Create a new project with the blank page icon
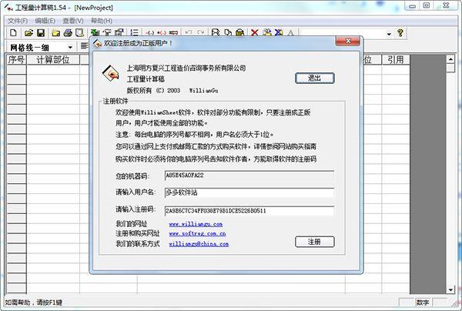Viewport: 462px width, 311px height. [13, 32]
